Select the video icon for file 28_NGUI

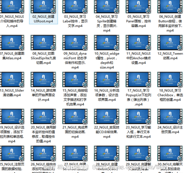(107, 154)
